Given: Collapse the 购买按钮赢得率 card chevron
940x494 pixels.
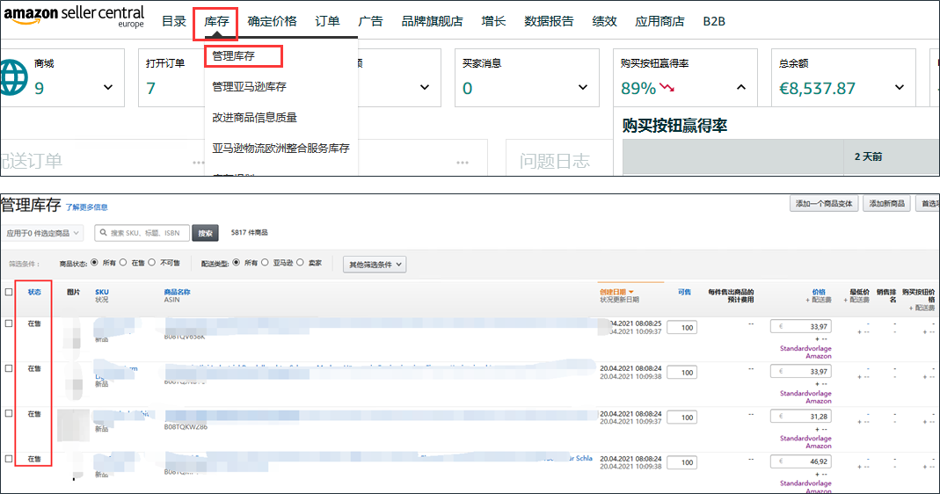Looking at the screenshot, I should [740, 88].
